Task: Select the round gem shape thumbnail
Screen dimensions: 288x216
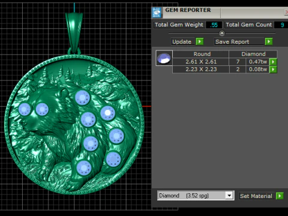Action: 164,58
